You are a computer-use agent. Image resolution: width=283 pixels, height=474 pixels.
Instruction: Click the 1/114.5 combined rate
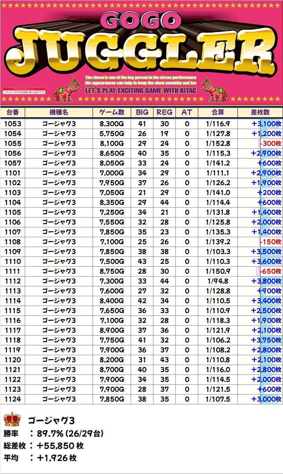coord(218,380)
